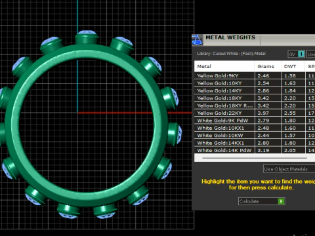Click the 2.55 DWT value for 22KY
Screen dimensions: 315x236
tap(290, 113)
